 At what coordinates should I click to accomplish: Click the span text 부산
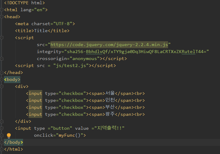[110, 107]
